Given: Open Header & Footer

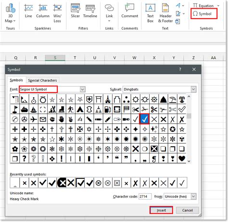Looking at the screenshot, I should pos(165,13).
